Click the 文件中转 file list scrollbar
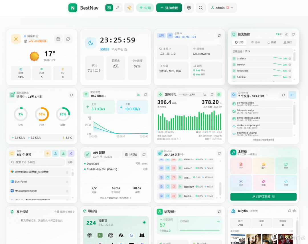The image size is (308, 244). pos(294,115)
